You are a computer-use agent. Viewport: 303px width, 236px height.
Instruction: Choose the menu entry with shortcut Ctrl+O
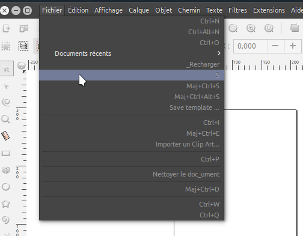132,43
